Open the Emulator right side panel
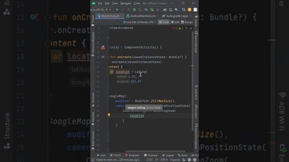 [x=196, y=112]
